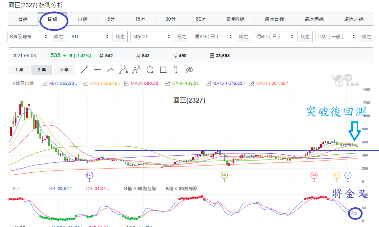Click the closing price 535
This screenshot has height=227, width=379.
tap(55, 55)
